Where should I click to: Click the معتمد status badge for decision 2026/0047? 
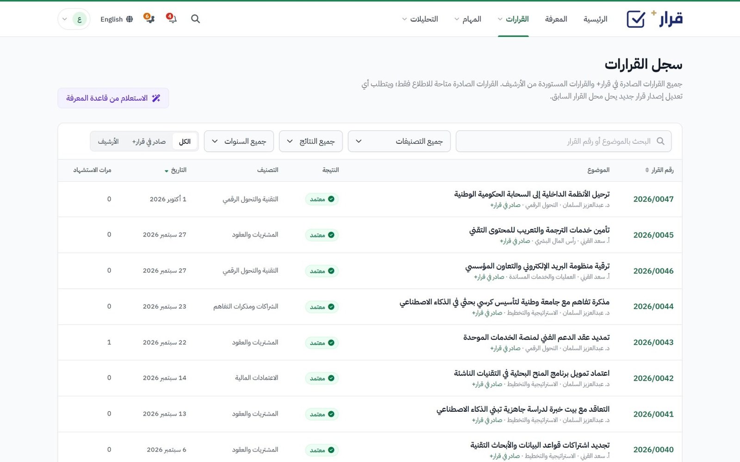tap(321, 199)
